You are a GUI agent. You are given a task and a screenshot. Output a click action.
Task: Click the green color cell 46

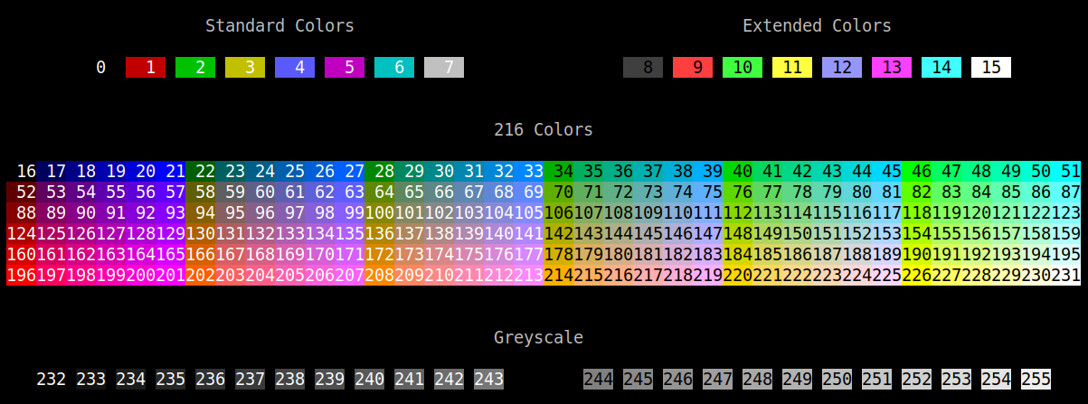pos(921,171)
